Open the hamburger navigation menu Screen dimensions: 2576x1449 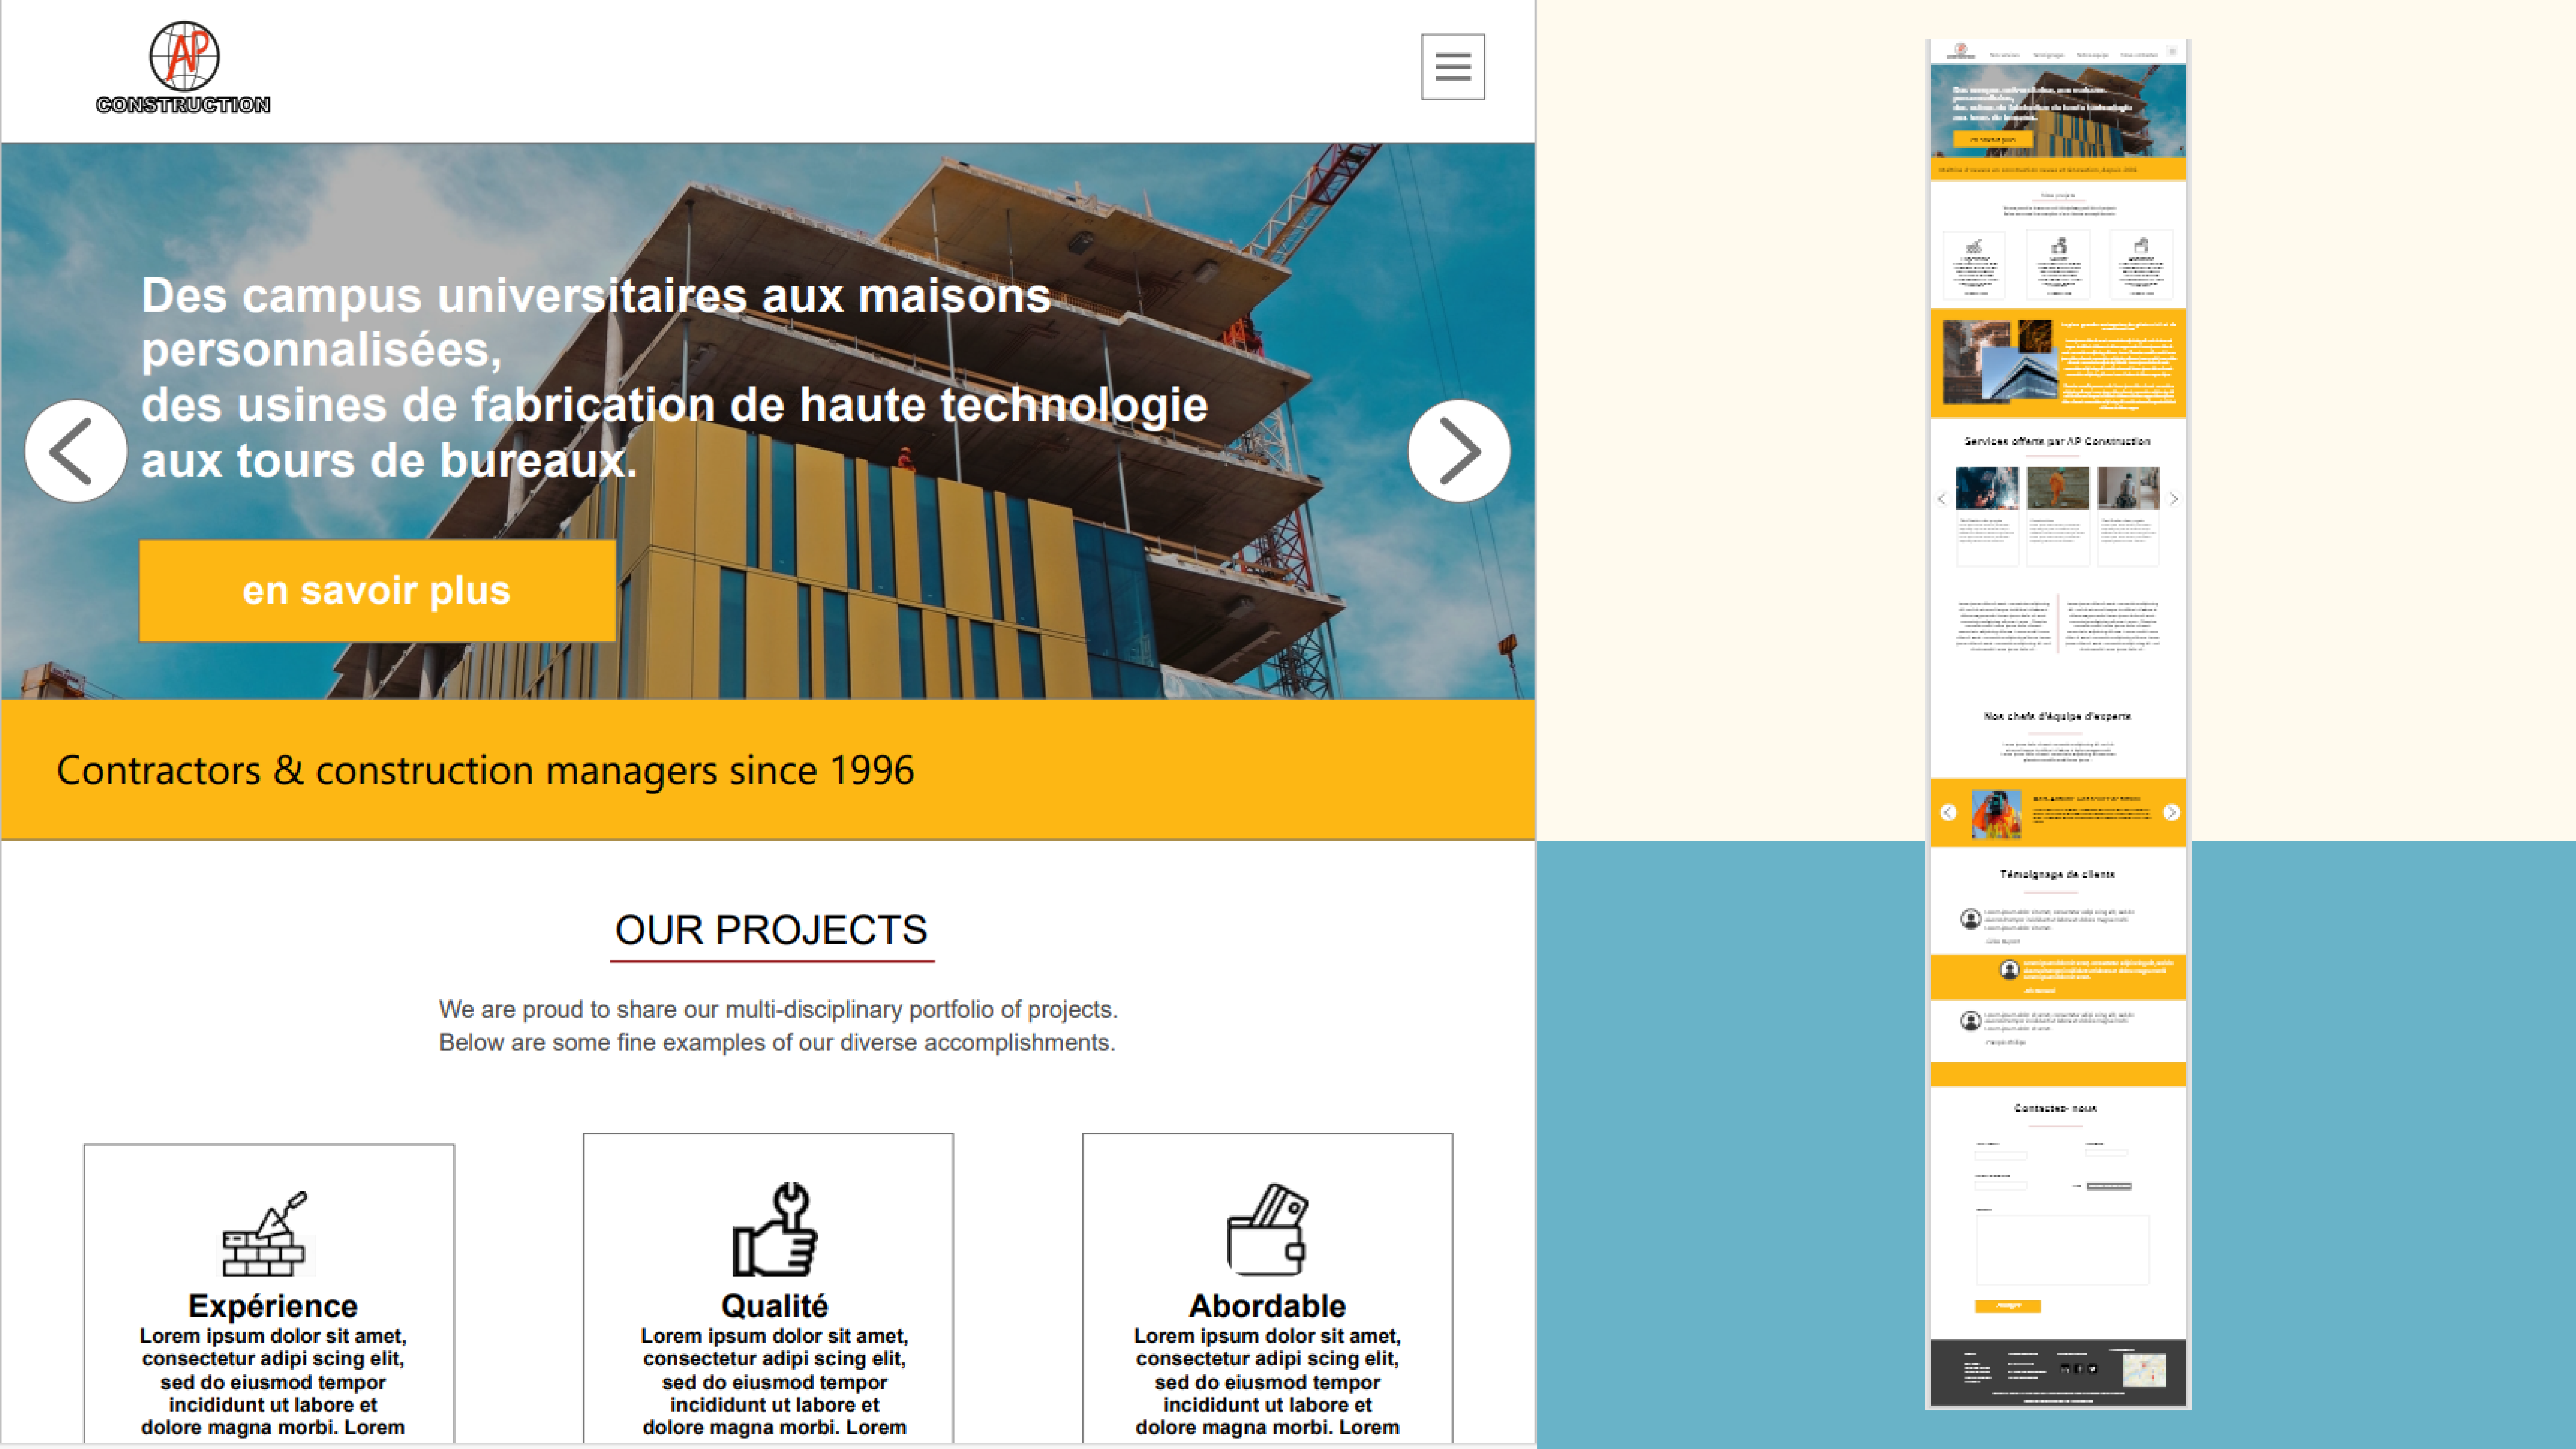pos(1452,67)
